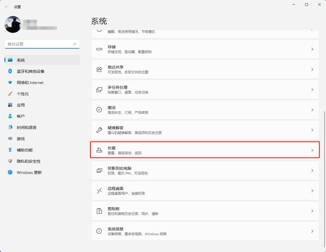Click the shield icon for 隐私和安全性
Screen dimensions: 326x252
point(9,161)
